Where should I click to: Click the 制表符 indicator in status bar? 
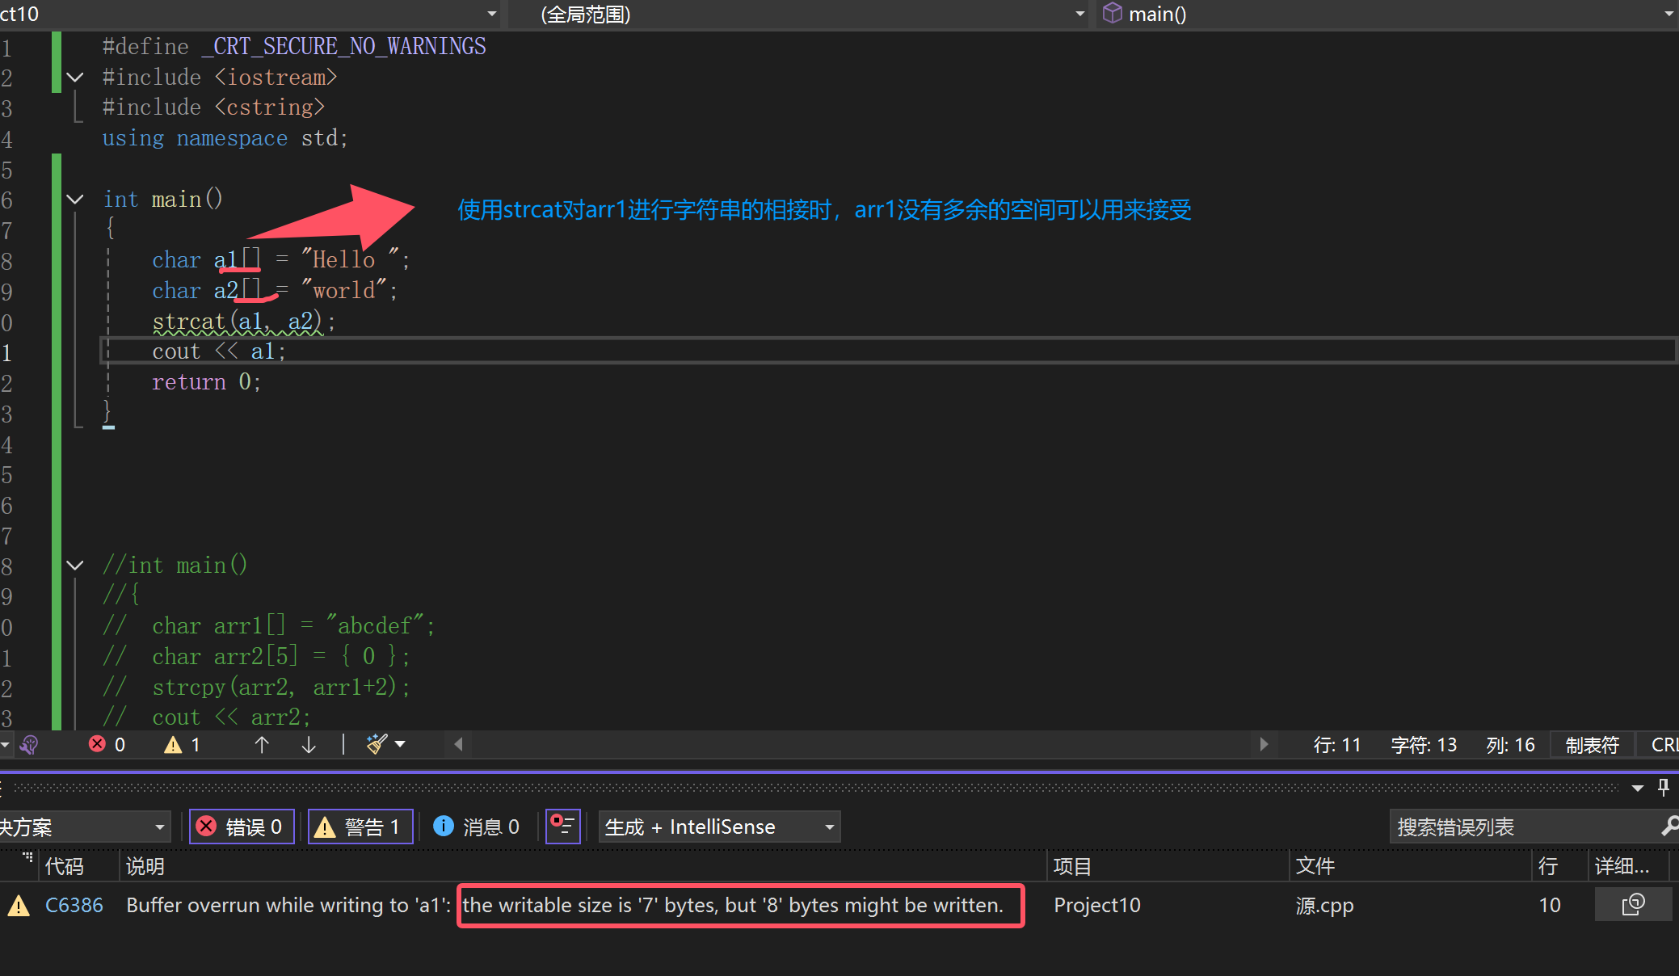(x=1591, y=744)
